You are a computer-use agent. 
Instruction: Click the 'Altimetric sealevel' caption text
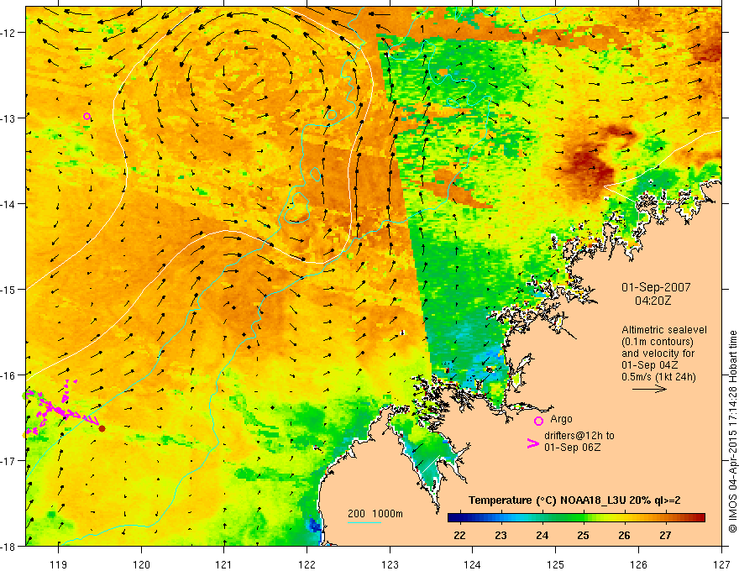tap(664, 330)
